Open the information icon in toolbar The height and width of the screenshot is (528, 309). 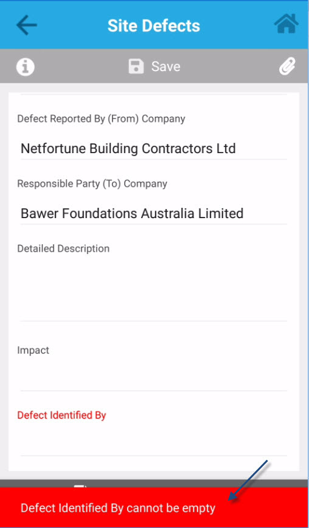pyautogui.click(x=26, y=67)
